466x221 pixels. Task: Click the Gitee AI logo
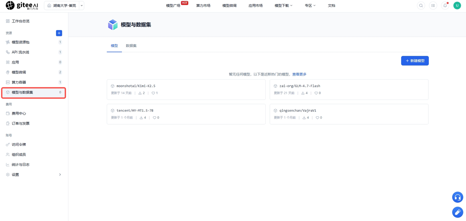[22, 5]
